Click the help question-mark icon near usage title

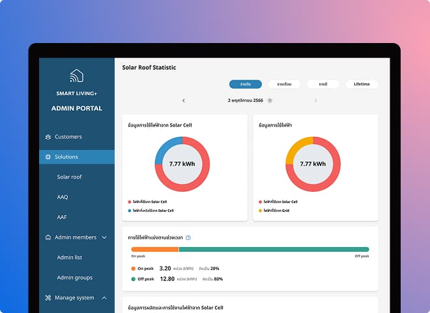point(188,238)
